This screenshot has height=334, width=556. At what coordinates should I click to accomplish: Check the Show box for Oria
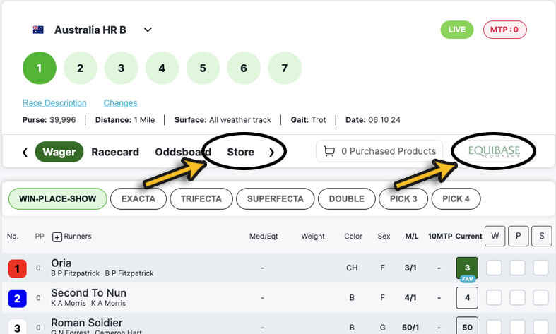[540, 268]
